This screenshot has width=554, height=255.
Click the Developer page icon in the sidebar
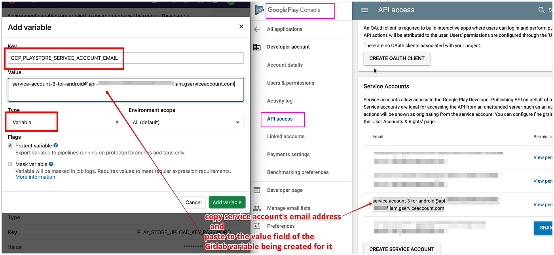[x=257, y=190]
